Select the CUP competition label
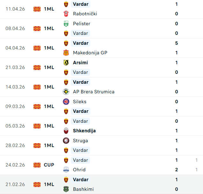 [x=49, y=165]
